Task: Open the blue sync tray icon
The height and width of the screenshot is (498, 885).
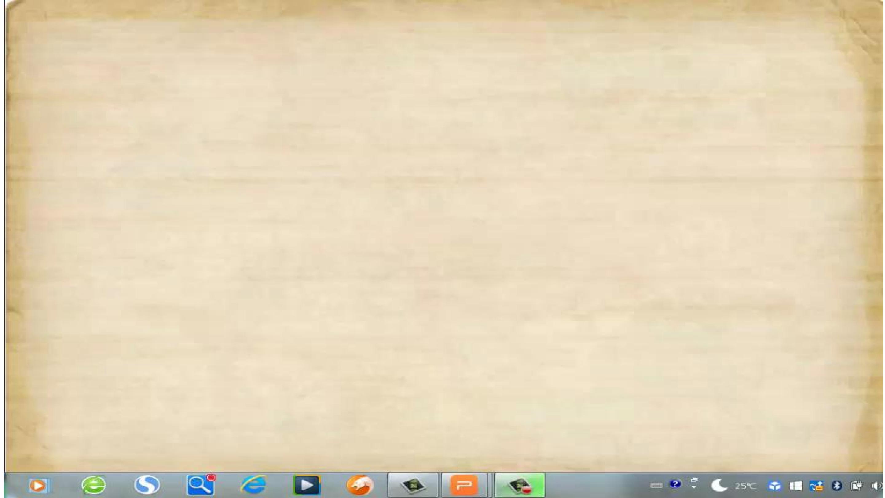Action: pos(817,486)
